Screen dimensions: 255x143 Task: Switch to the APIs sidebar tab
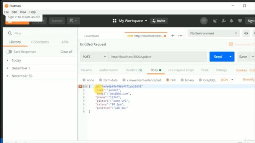tap(65, 42)
